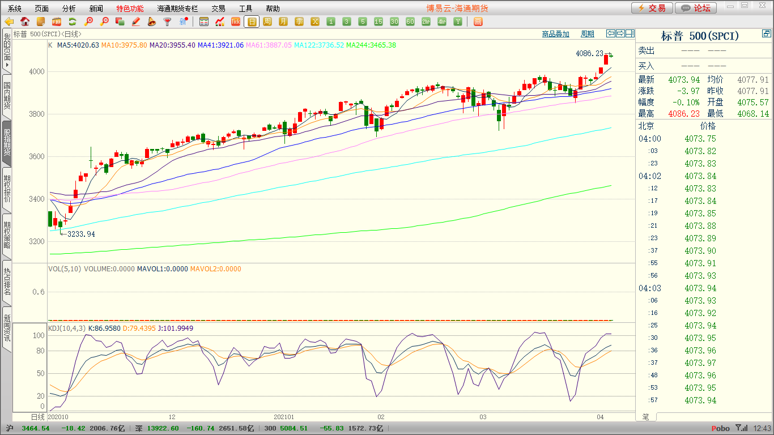Image resolution: width=774 pixels, height=435 pixels.
Task: Open the blue 新 news icon
Action: (x=184, y=22)
